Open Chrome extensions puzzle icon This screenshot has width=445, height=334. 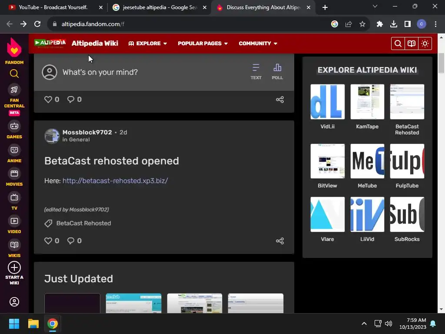click(x=380, y=24)
